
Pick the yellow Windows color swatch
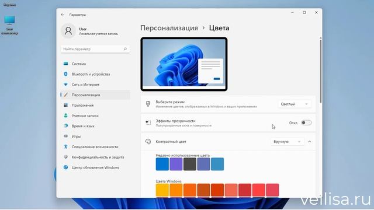tap(162, 190)
